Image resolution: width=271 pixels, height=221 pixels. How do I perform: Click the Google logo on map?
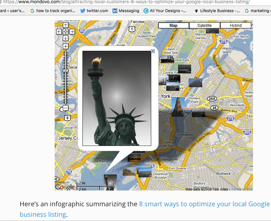64,187
